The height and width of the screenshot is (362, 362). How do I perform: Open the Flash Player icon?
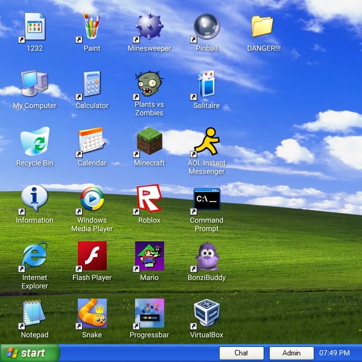[92, 256]
